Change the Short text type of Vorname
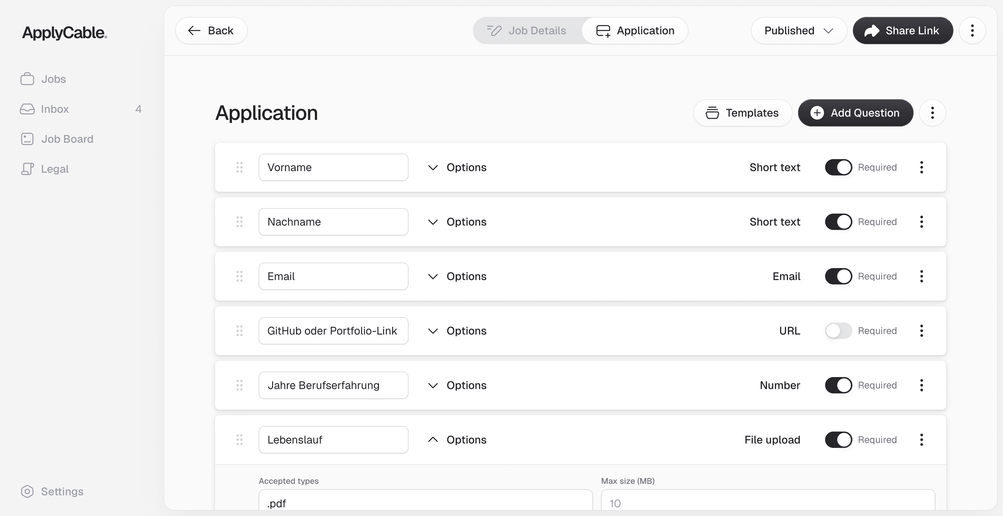This screenshot has width=1003, height=516. [775, 167]
